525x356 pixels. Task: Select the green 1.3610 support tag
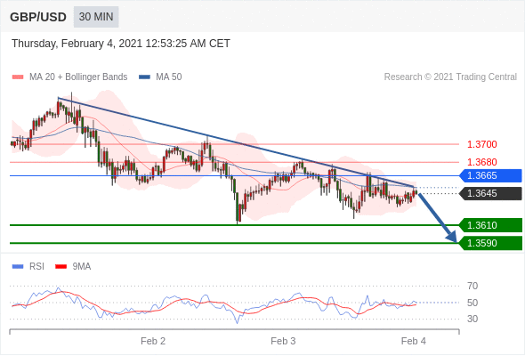coord(491,225)
